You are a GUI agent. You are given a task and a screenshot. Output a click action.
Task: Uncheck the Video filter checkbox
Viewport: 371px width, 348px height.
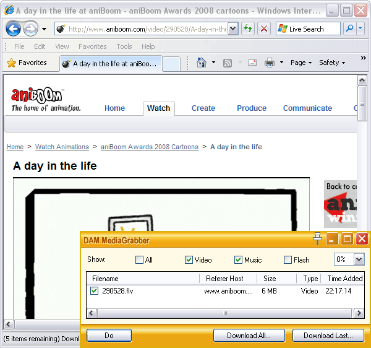click(189, 260)
